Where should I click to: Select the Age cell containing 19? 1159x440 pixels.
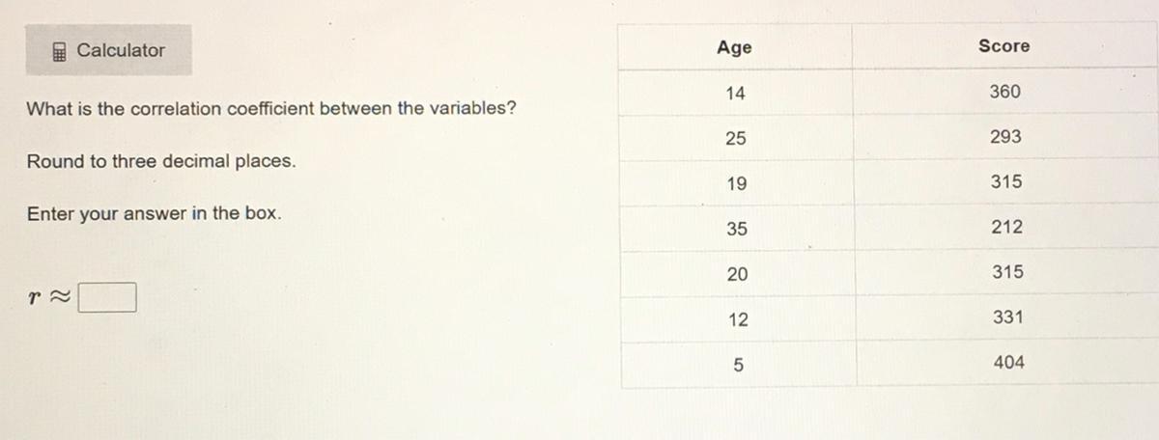tap(736, 183)
